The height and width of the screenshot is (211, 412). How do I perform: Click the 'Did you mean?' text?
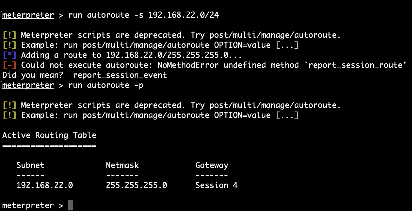[x=33, y=75]
